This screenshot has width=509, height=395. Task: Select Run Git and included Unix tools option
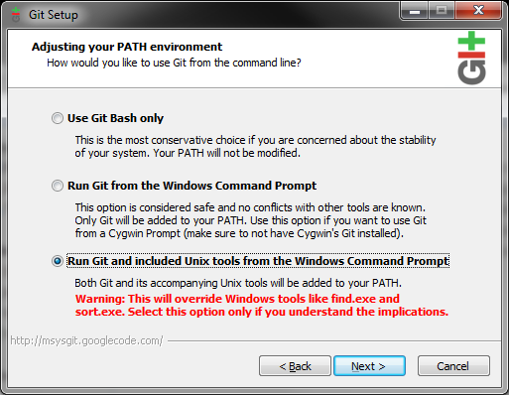pyautogui.click(x=58, y=261)
